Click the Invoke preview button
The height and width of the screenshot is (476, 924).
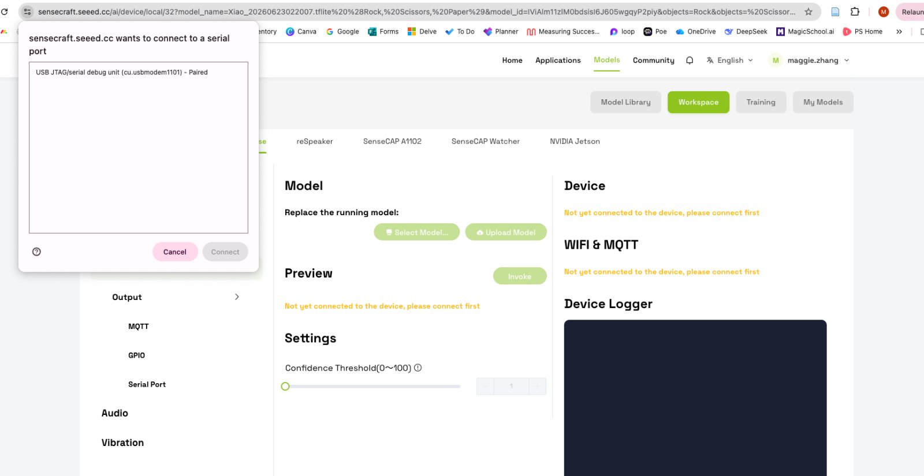520,276
